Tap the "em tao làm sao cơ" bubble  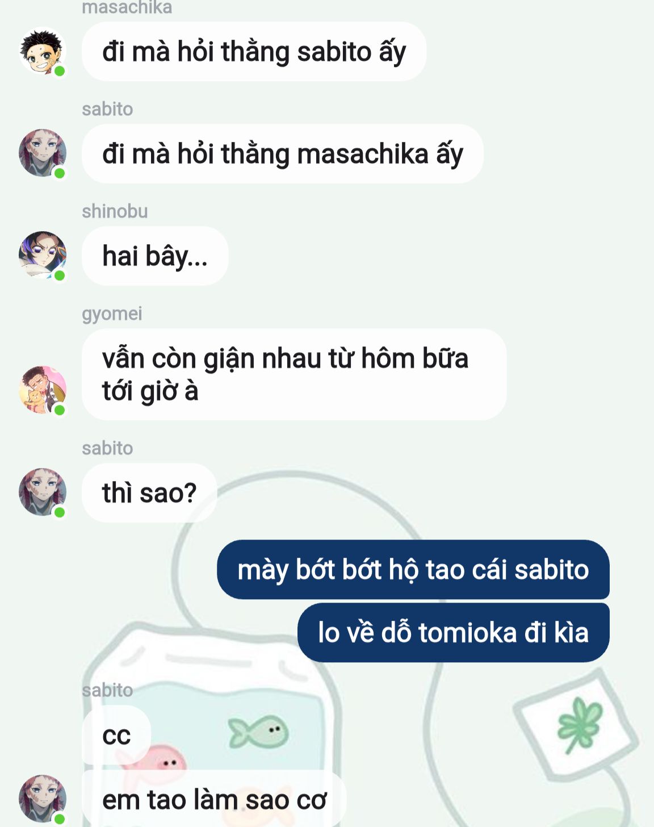pos(214,799)
